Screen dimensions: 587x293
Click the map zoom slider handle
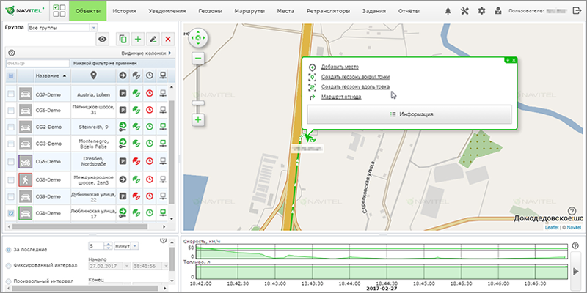[x=197, y=102]
